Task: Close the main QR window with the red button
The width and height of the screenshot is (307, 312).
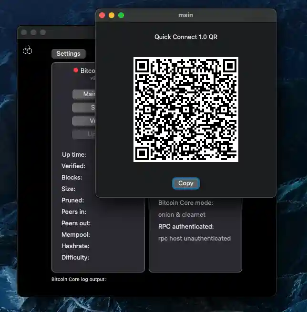Action: [x=102, y=15]
